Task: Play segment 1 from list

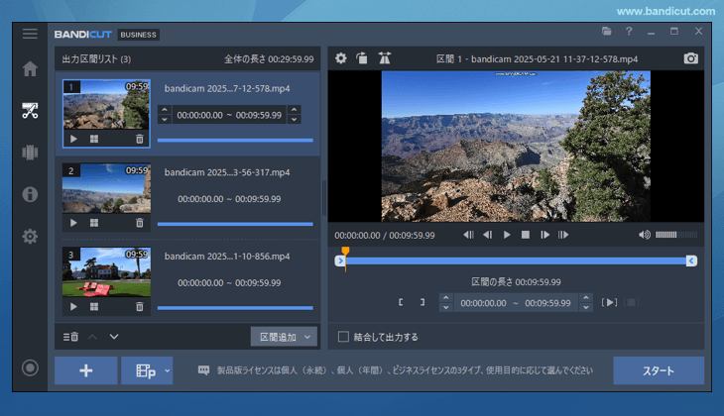Action: click(73, 139)
